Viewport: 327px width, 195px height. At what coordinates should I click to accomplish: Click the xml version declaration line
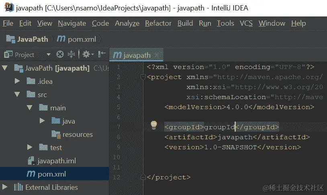click(230, 67)
